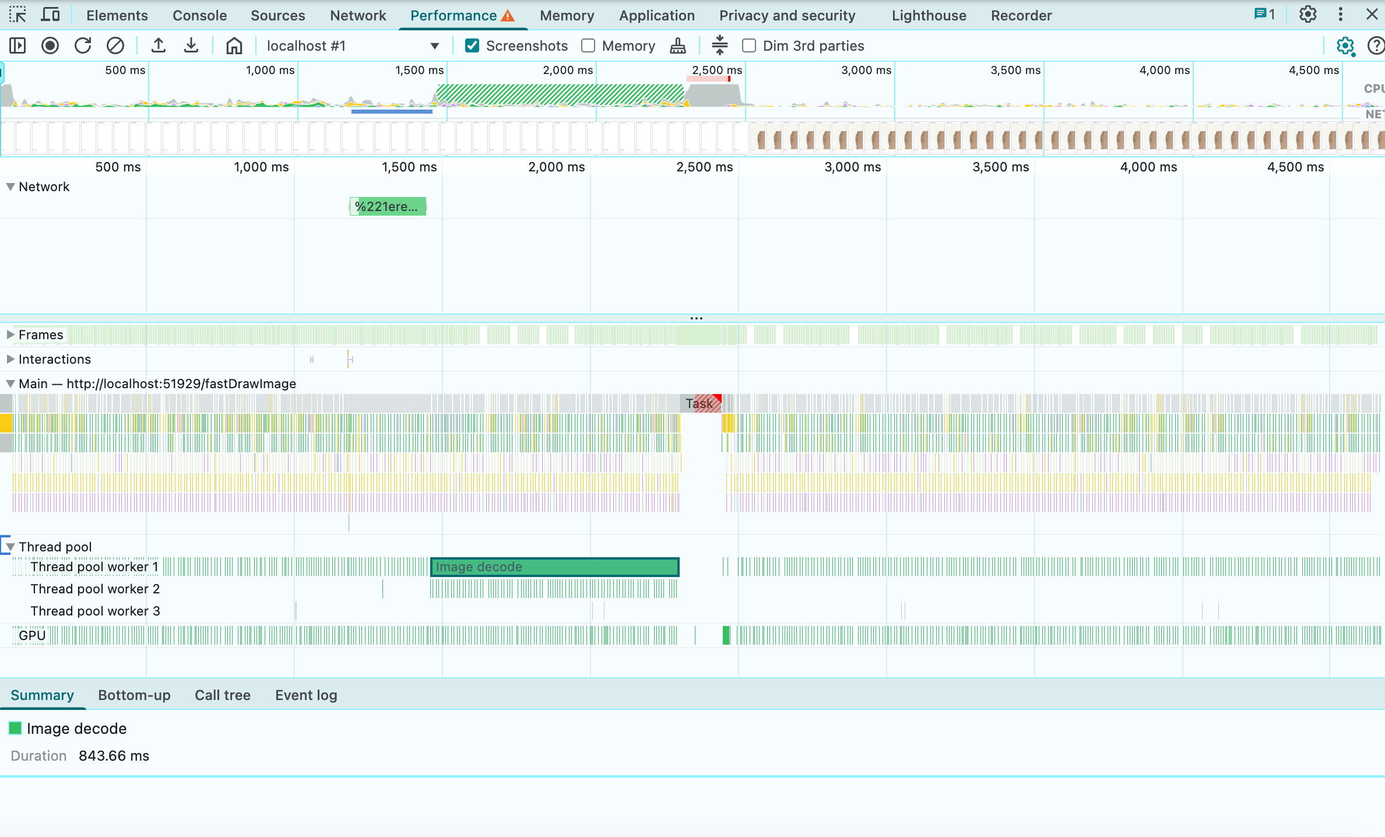Disable the Screenshots checkbox
The image size is (1385, 837).
(472, 45)
